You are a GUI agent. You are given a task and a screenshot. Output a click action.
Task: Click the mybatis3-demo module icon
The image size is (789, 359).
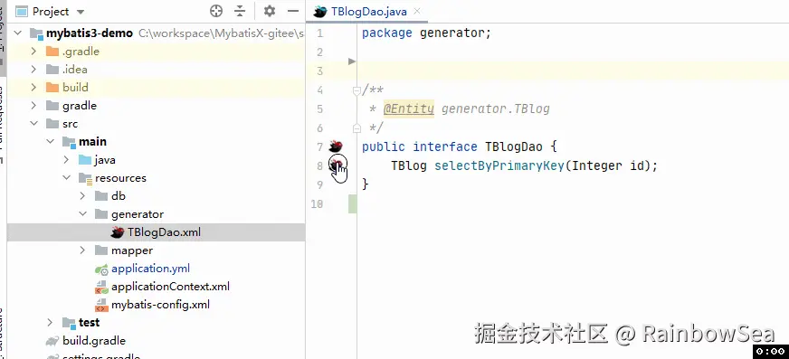tap(36, 33)
